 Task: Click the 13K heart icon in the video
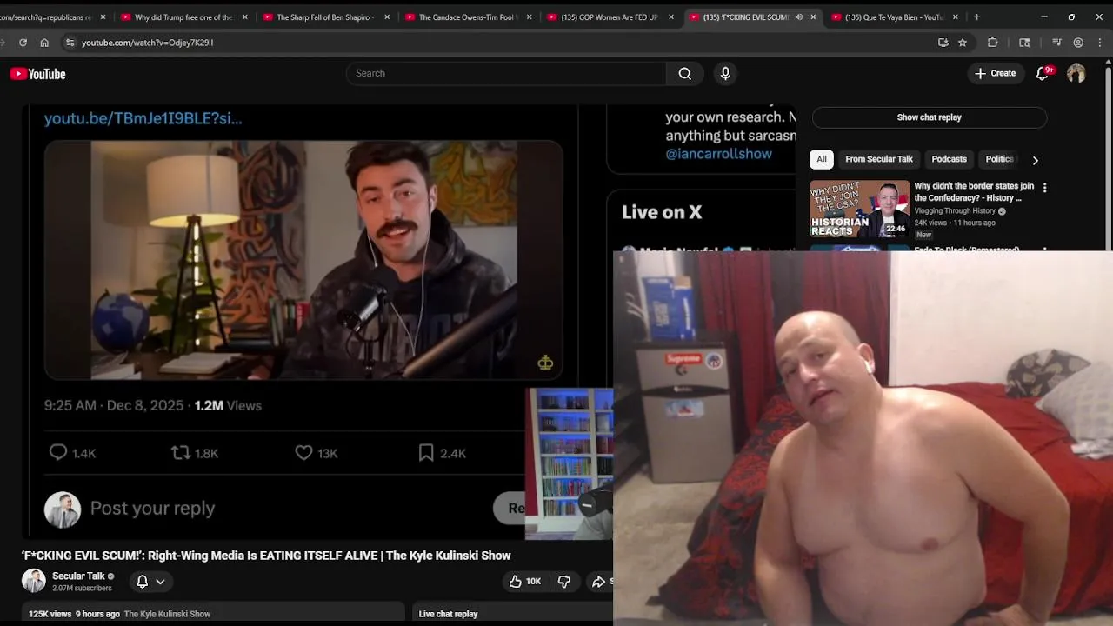(x=303, y=452)
